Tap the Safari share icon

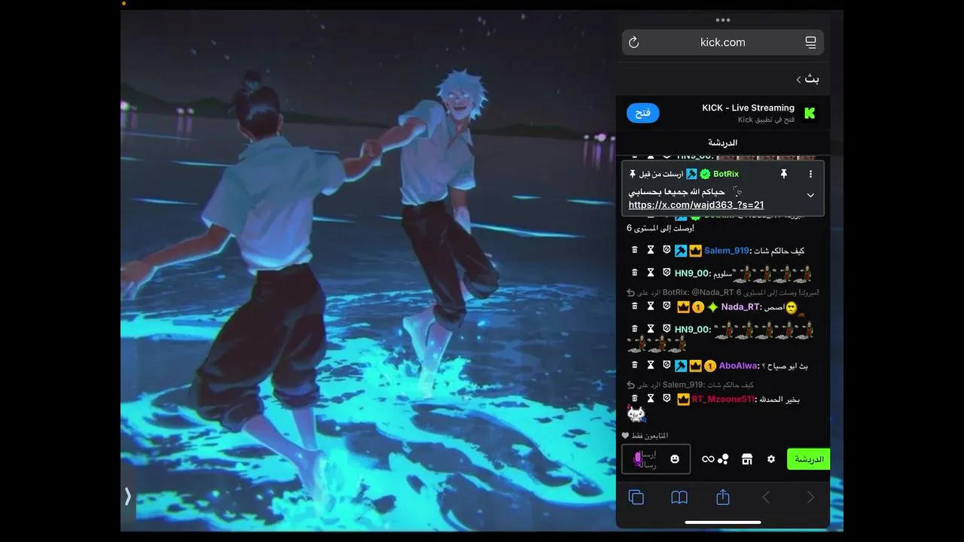[x=723, y=497]
